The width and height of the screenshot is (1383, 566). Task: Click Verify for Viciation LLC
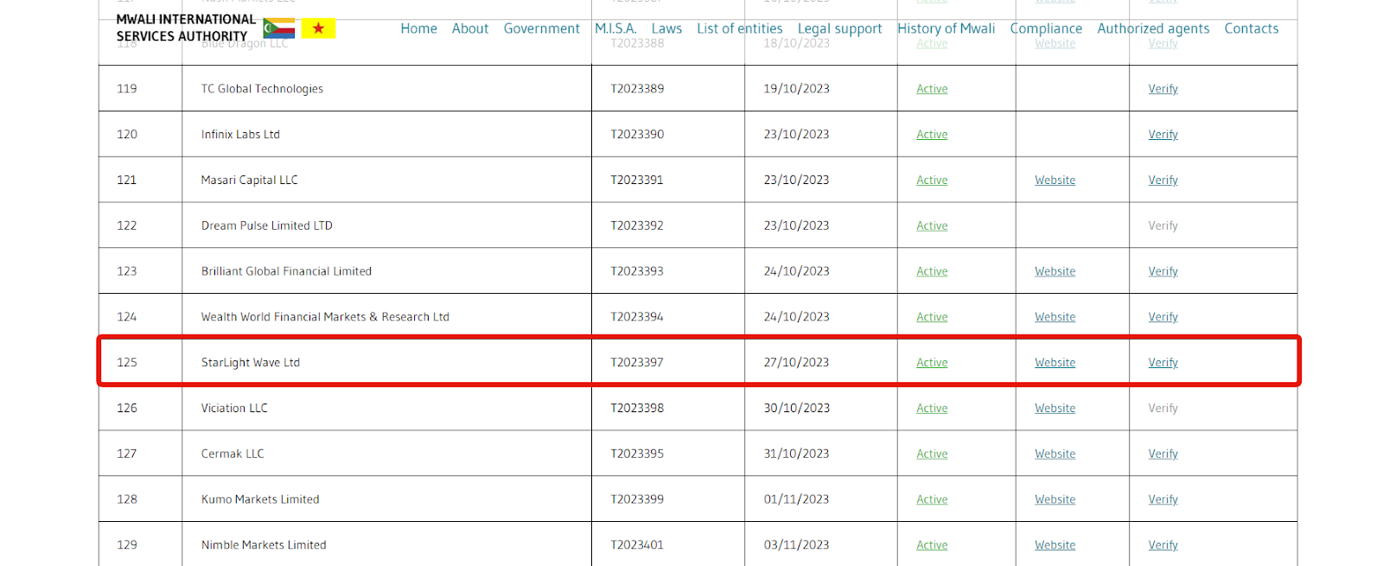(x=1163, y=409)
